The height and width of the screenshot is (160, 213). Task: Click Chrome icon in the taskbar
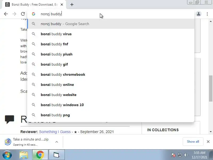40,155
